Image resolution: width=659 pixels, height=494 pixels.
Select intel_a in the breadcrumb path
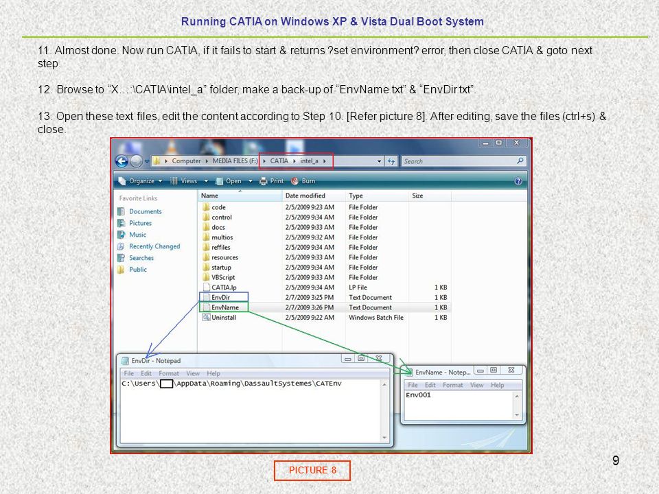point(309,161)
